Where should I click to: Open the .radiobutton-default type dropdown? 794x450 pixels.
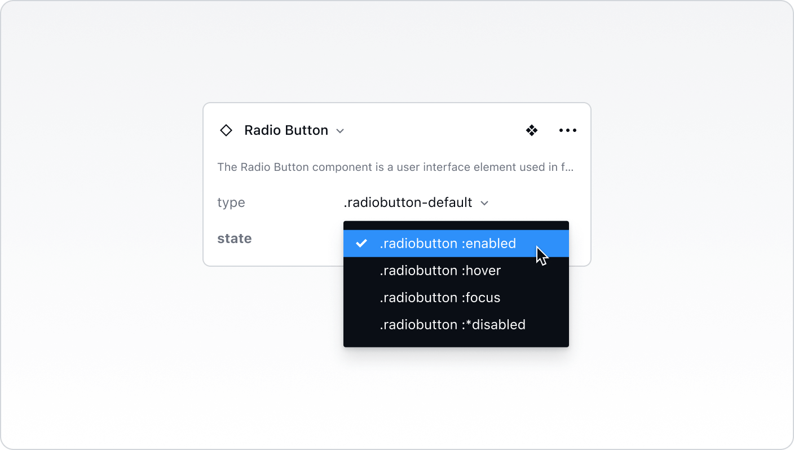coord(408,202)
